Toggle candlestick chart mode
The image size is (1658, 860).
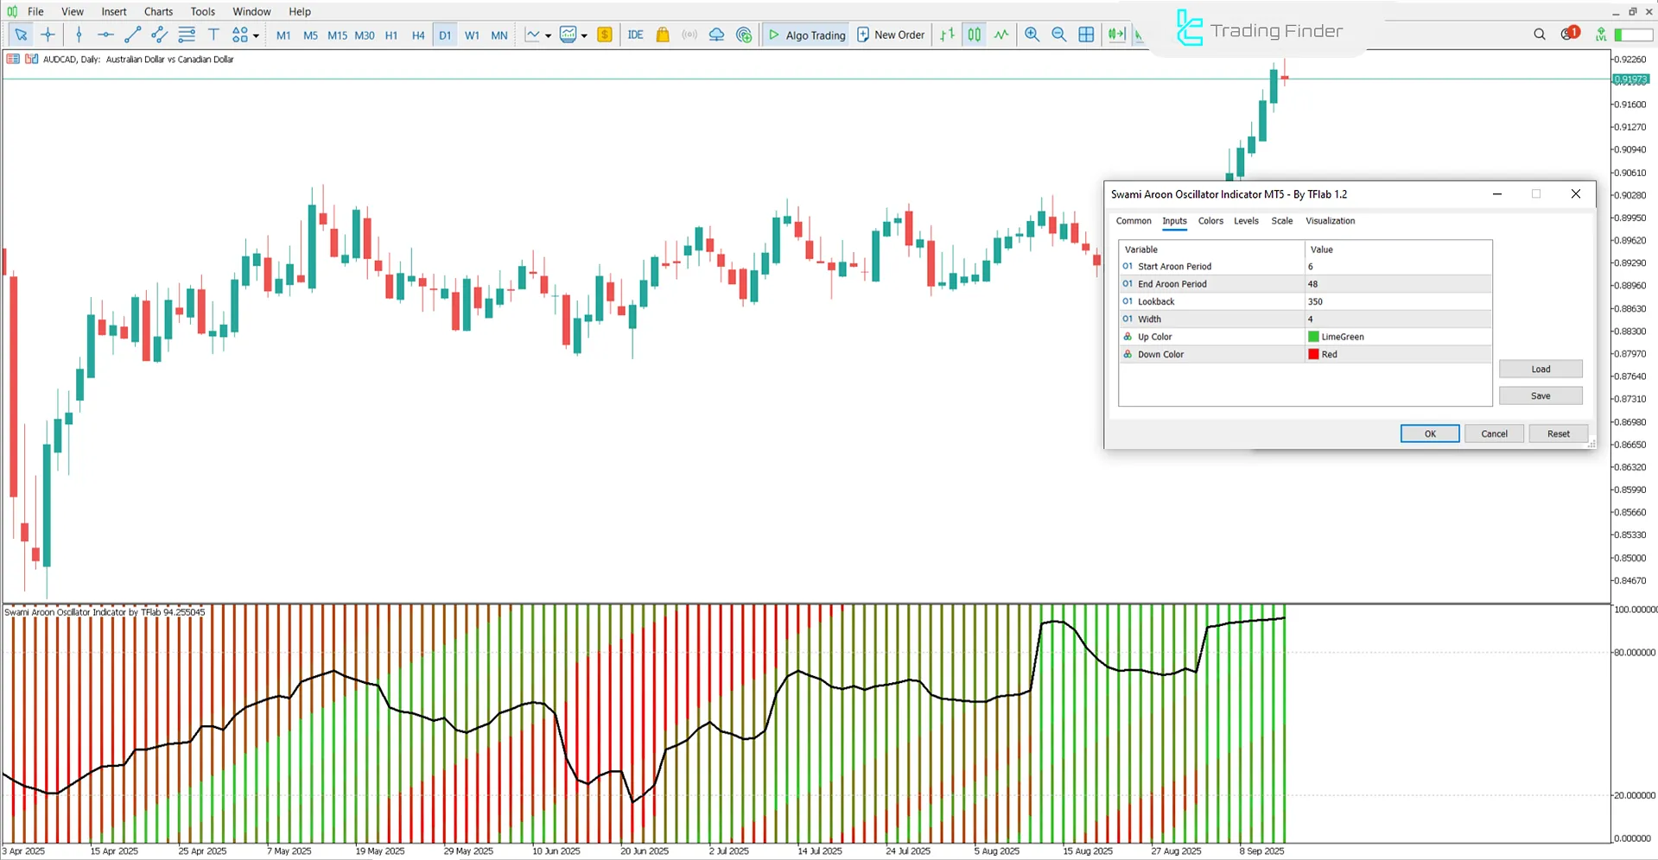[974, 35]
